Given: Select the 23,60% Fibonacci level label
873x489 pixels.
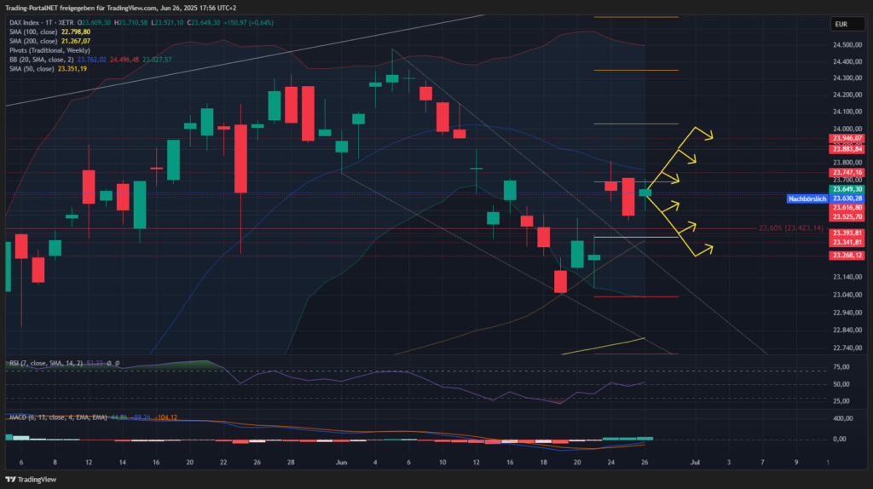Looking at the screenshot, I should click(x=789, y=228).
